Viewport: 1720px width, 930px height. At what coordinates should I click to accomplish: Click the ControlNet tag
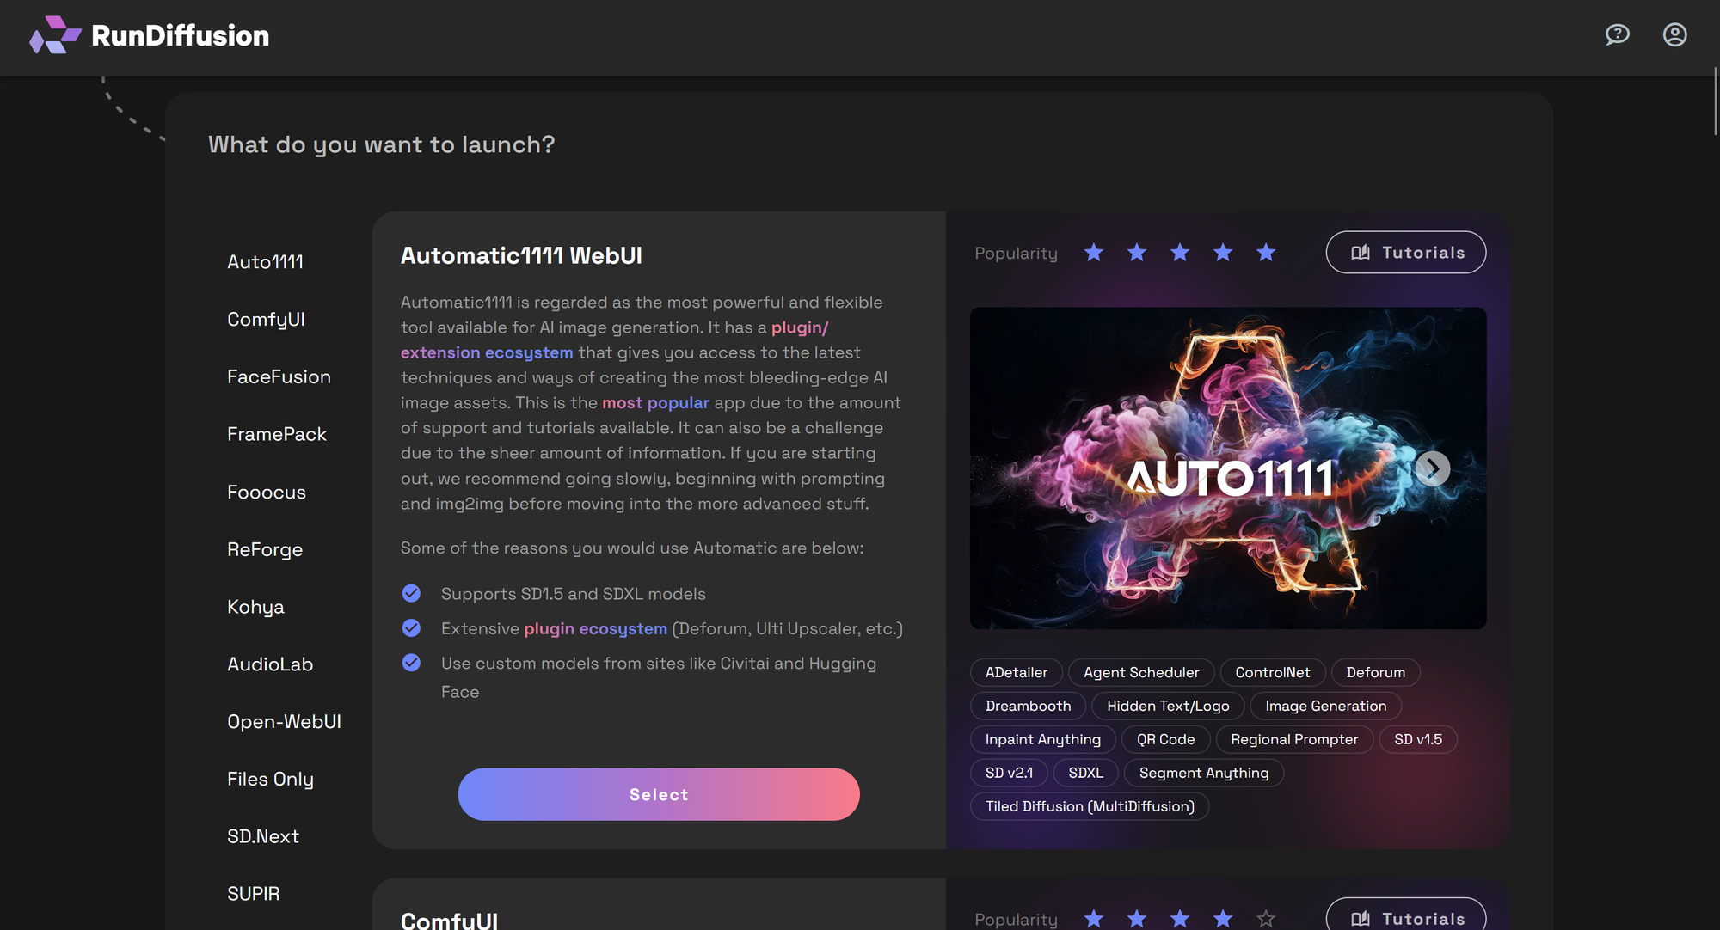click(1273, 672)
